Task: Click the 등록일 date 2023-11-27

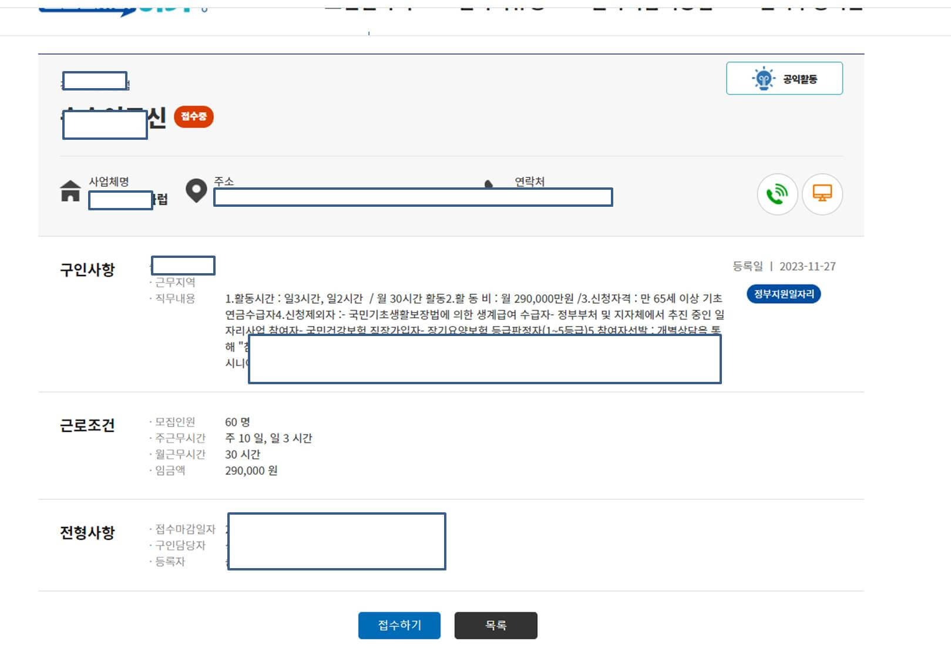Action: (807, 266)
